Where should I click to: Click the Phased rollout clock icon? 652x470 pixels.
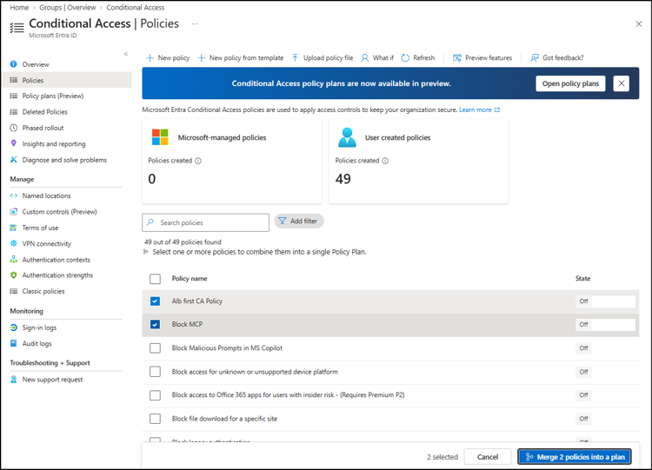pos(13,128)
